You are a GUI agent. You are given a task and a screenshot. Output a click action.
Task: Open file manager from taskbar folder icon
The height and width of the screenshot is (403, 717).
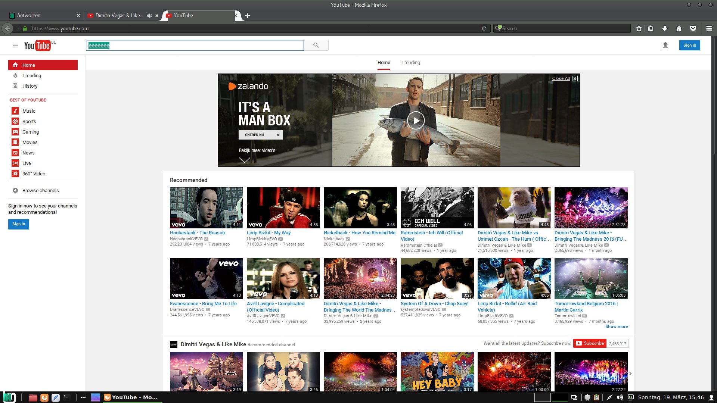[33, 397]
